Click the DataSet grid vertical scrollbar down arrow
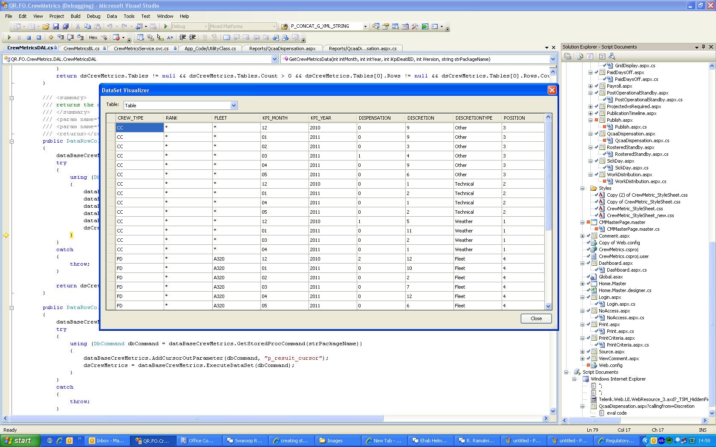This screenshot has width=716, height=447. [548, 306]
